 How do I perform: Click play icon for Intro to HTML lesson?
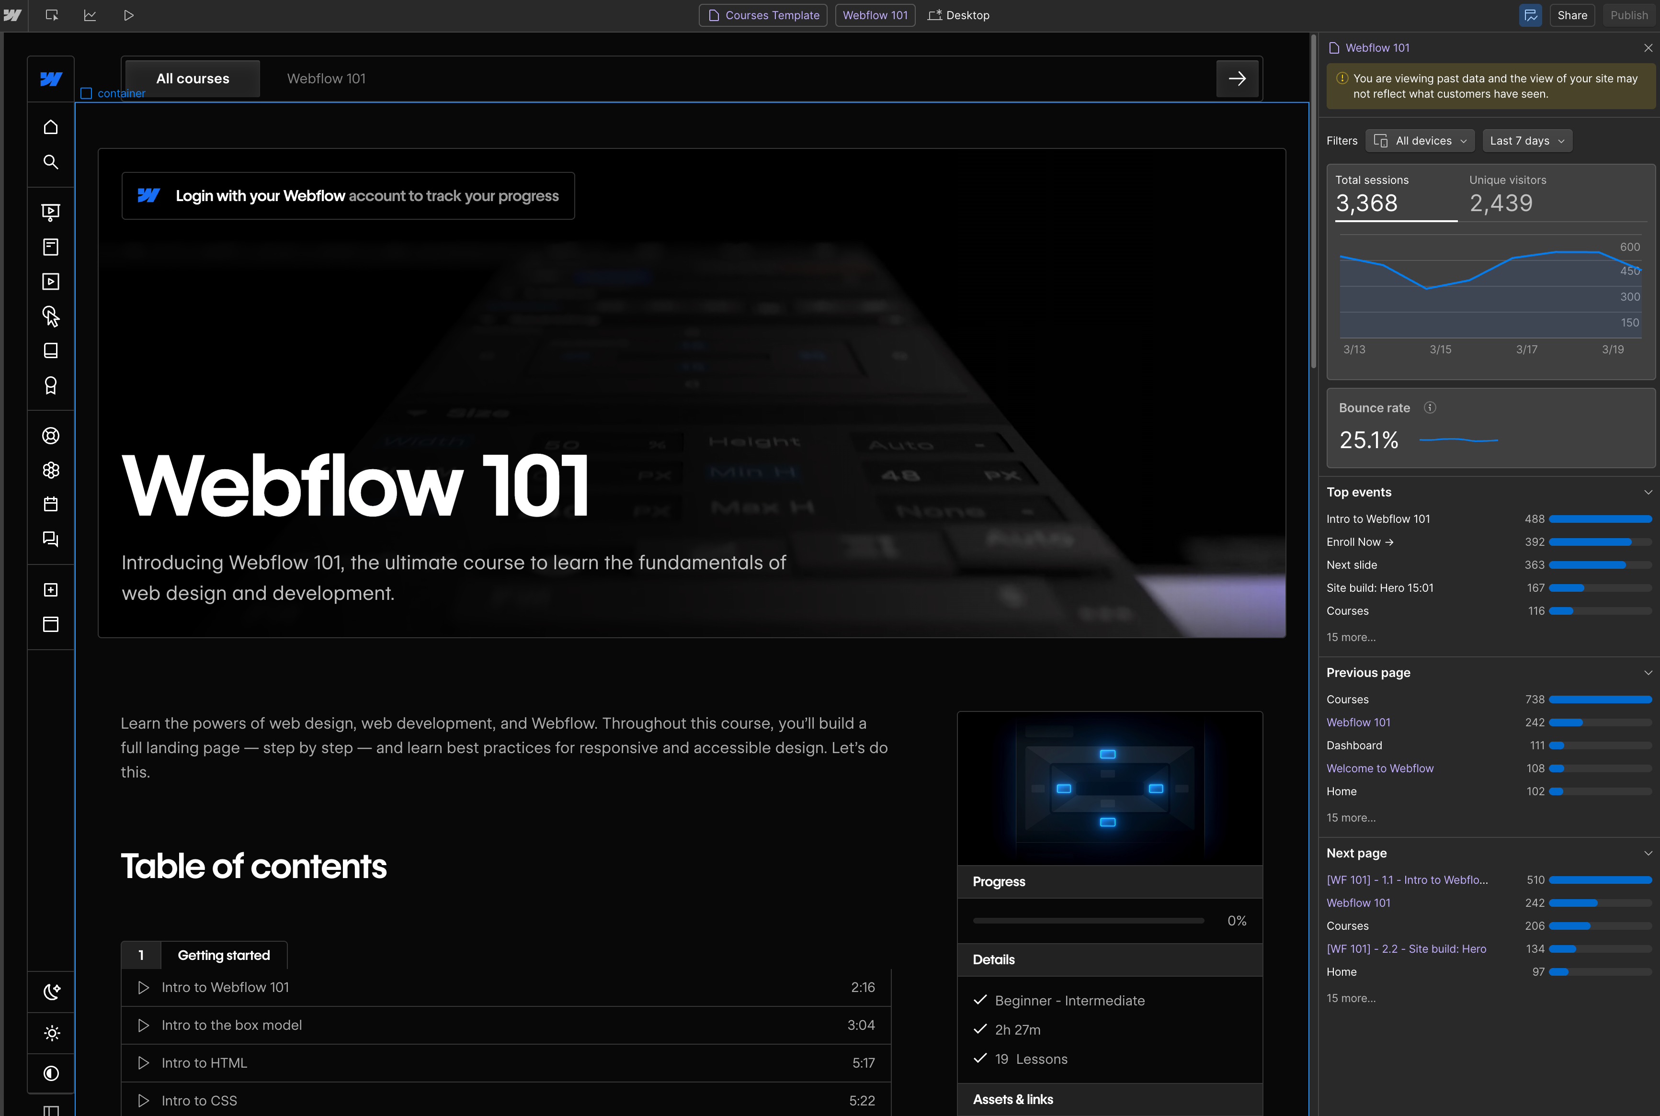tap(143, 1063)
